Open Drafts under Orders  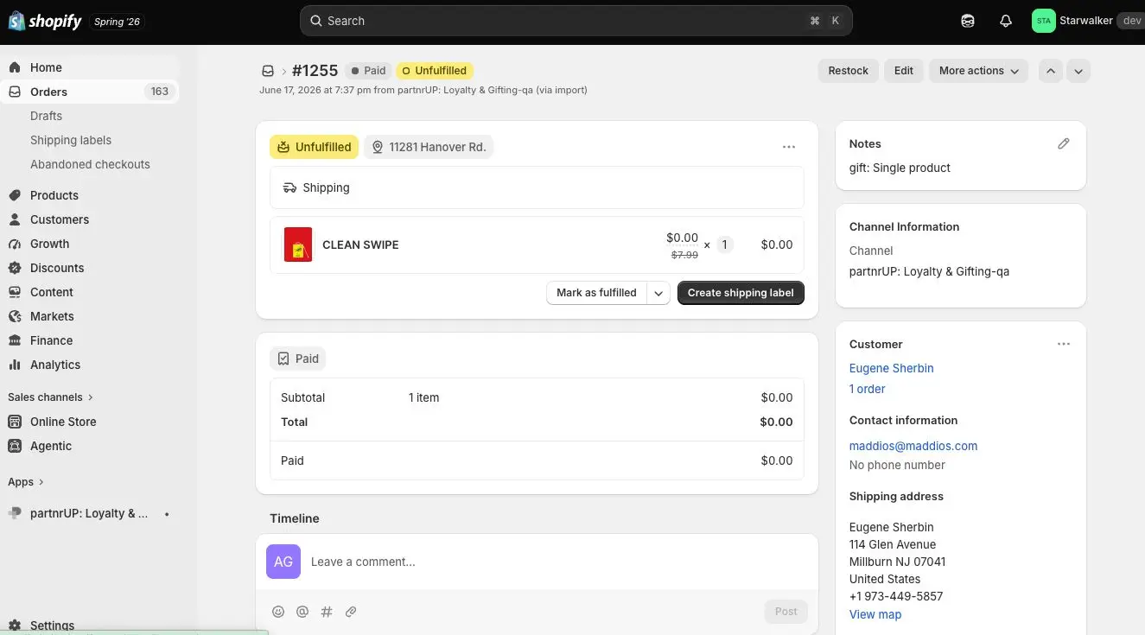pos(46,116)
